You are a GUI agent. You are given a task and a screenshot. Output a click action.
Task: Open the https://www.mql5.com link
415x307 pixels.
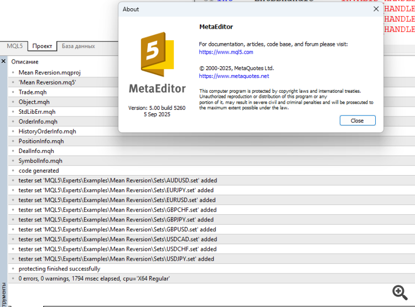[226, 52]
